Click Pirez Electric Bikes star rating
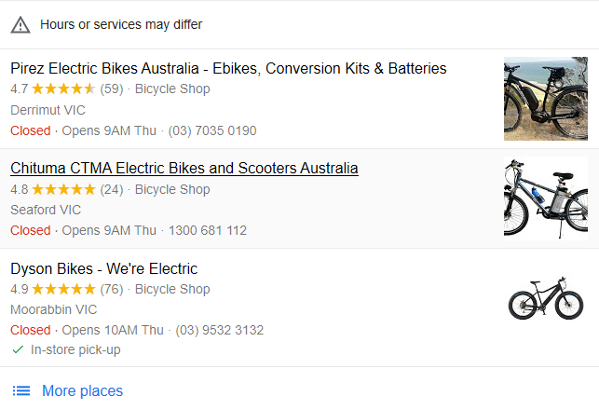This screenshot has height=410, width=599. click(64, 89)
